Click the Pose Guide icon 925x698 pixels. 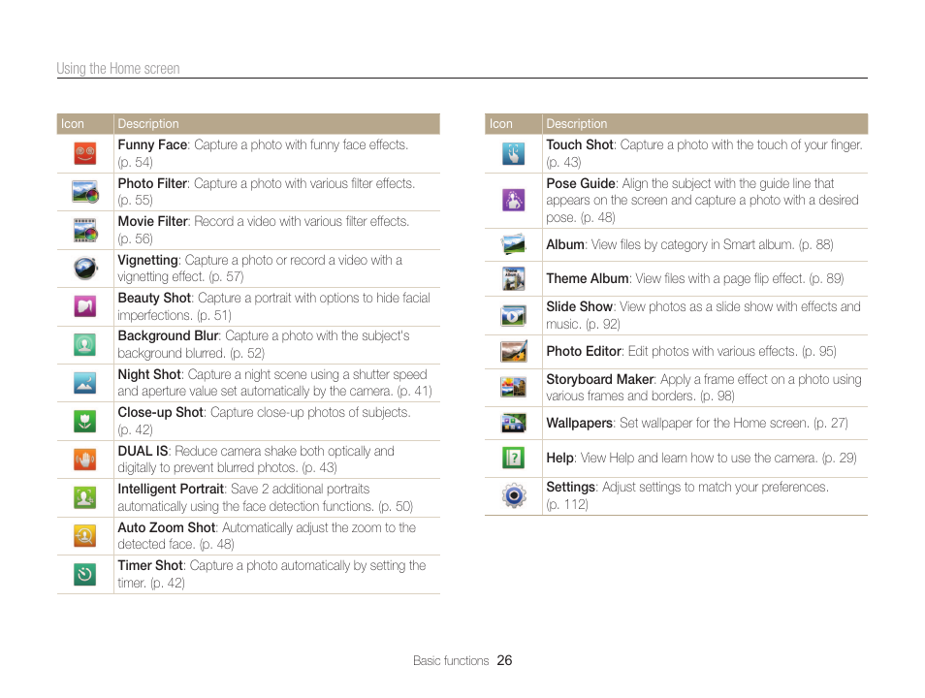513,200
